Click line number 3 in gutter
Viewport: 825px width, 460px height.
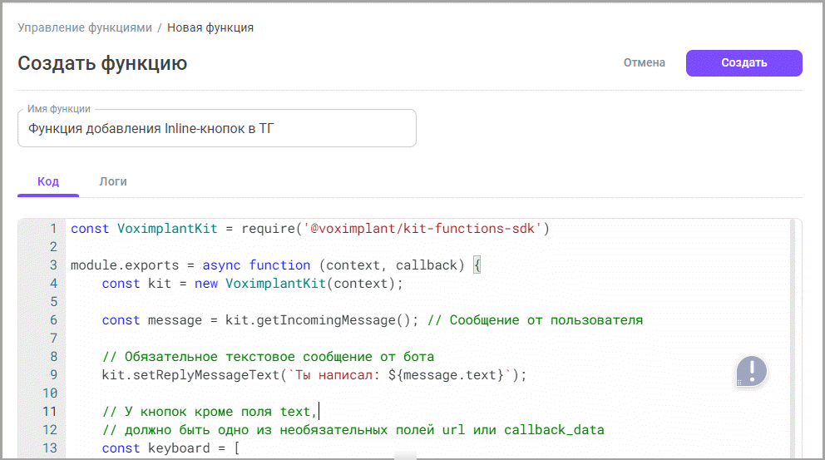click(x=53, y=265)
